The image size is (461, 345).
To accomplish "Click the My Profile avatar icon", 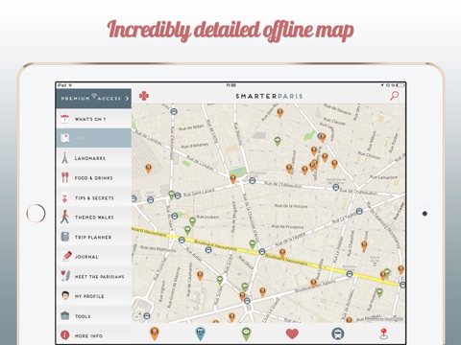I will tap(65, 296).
